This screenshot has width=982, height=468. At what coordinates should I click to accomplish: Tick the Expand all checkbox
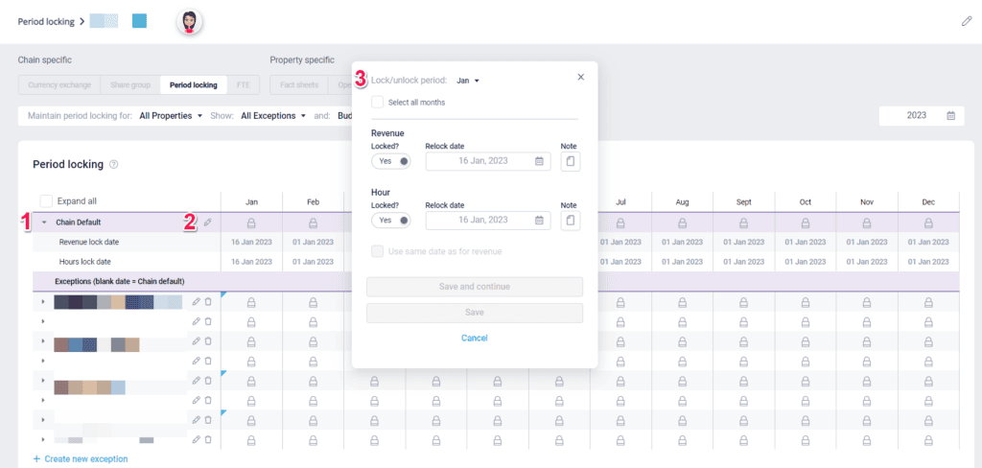(46, 201)
